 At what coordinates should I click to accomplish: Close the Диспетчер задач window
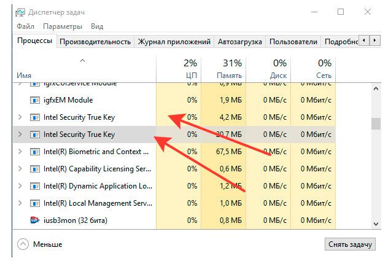tap(367, 12)
